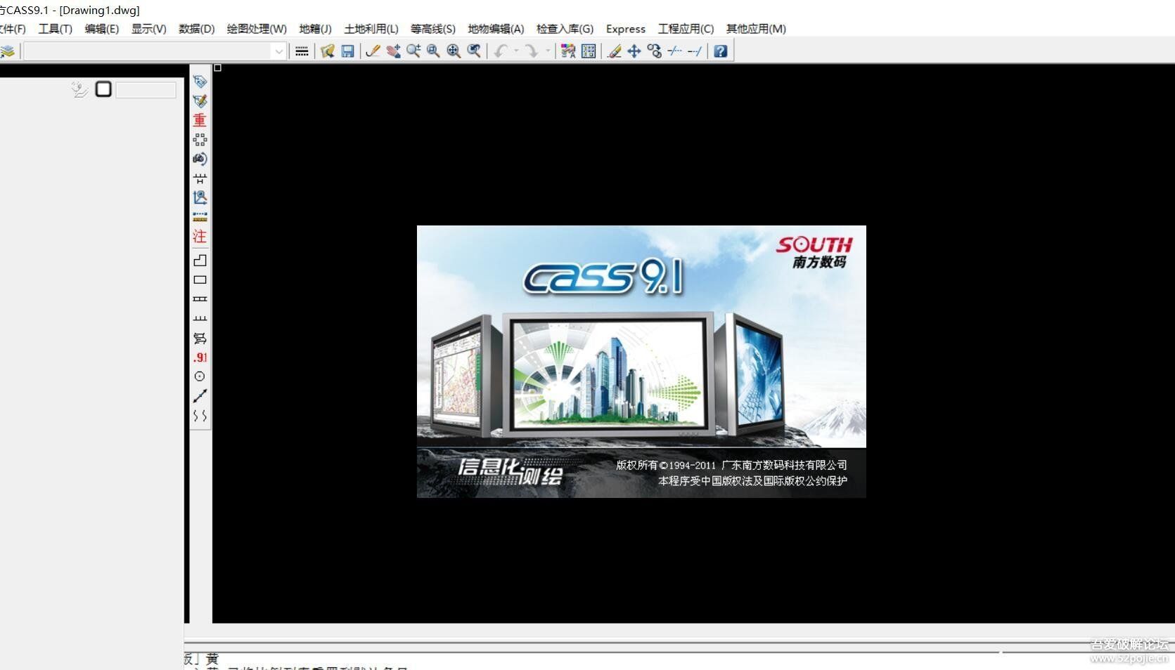
Task: Click the Copy objects icon
Action: tap(655, 51)
